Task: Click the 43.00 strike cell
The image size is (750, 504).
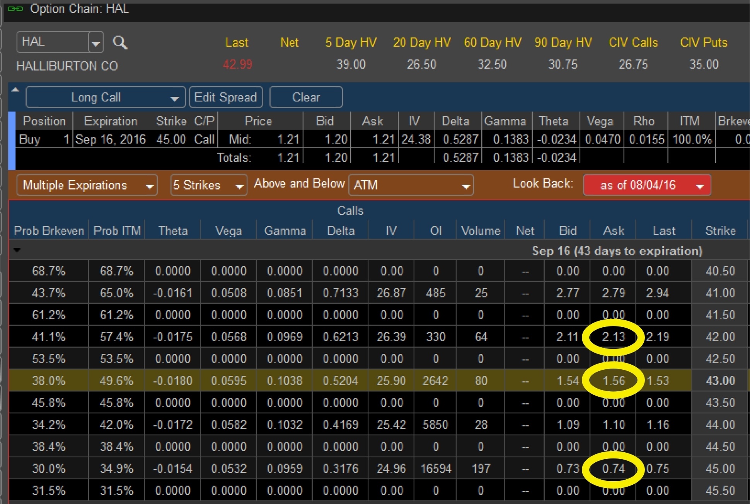Action: 720,381
